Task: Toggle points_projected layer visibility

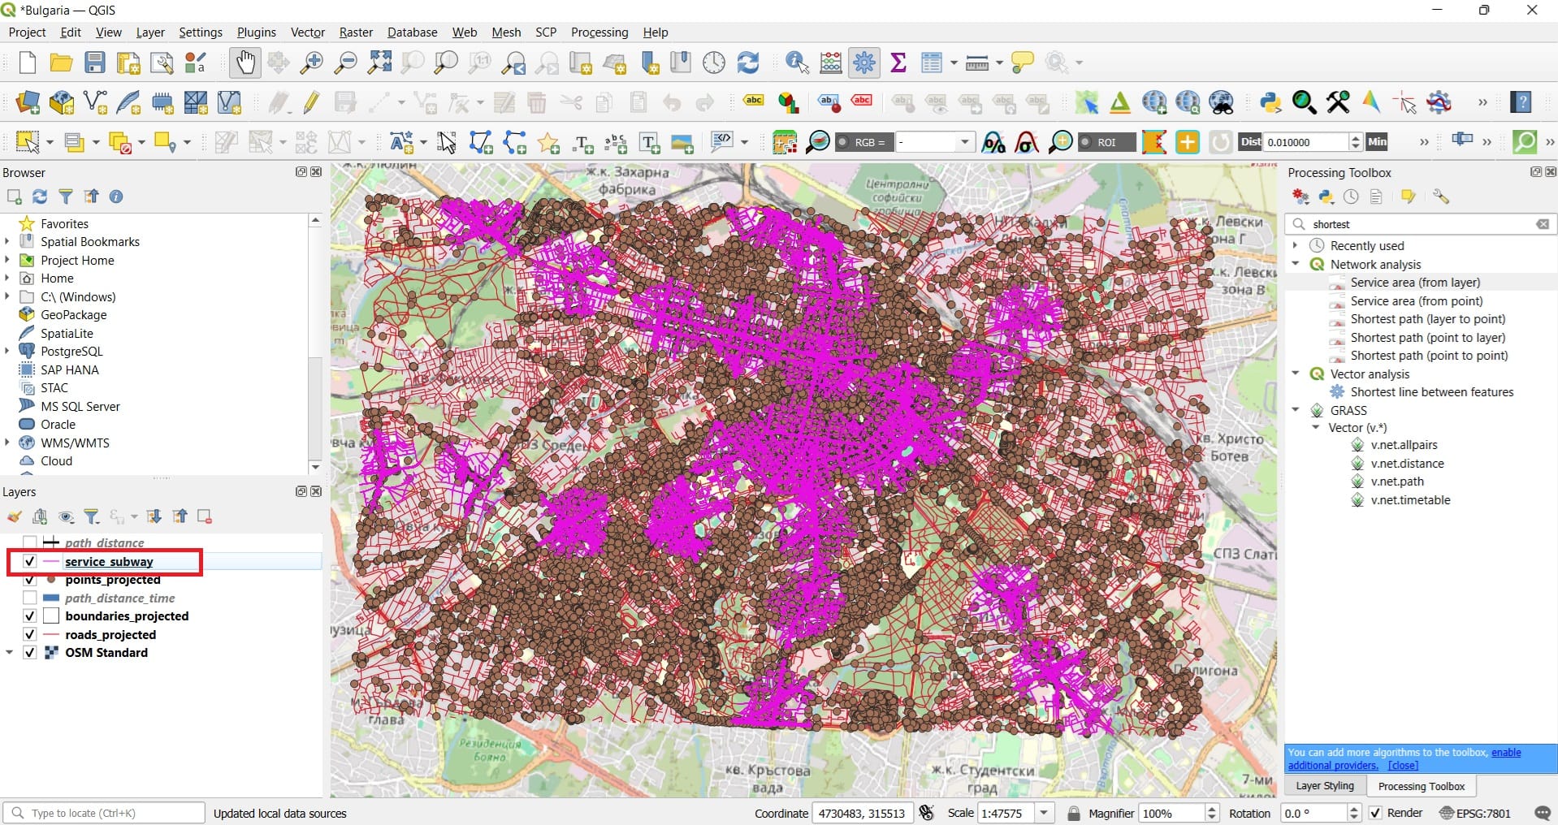Action: click(x=30, y=580)
